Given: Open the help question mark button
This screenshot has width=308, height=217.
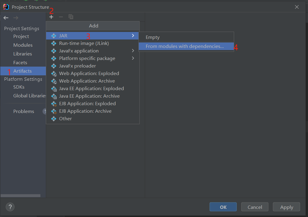Looking at the screenshot, I should (10, 207).
